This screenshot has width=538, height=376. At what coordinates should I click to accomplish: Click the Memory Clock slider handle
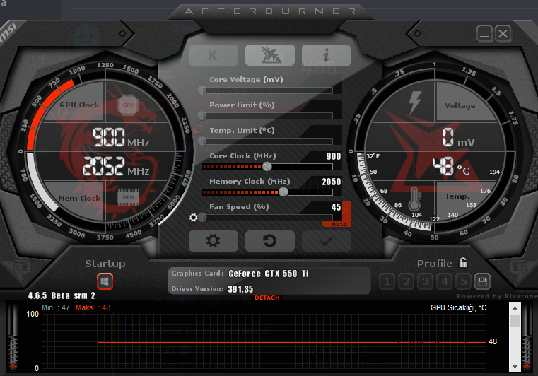click(x=283, y=192)
